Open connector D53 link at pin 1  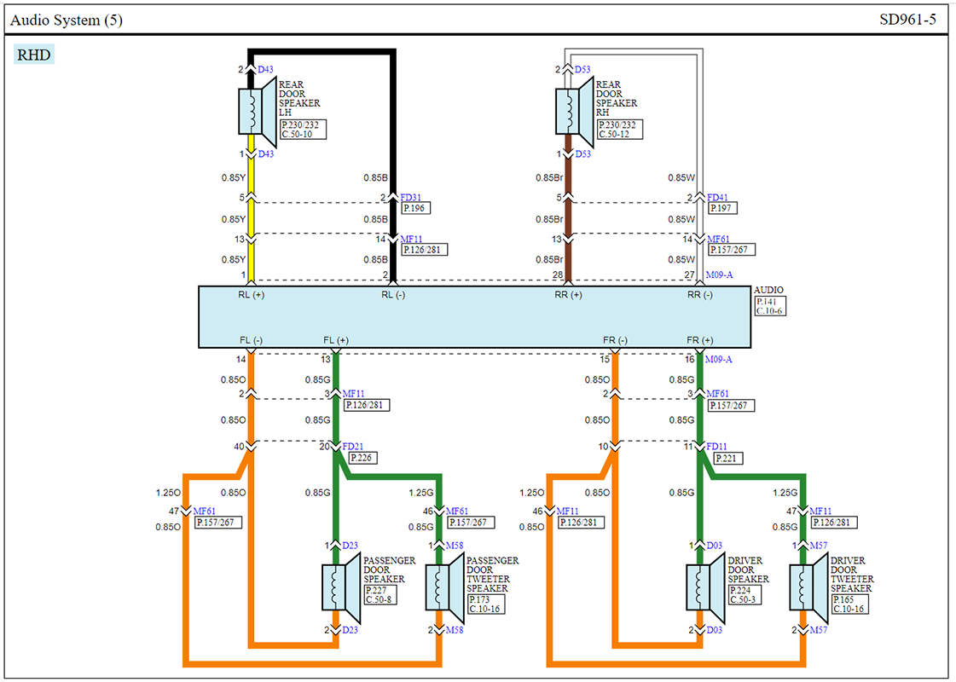(582, 154)
